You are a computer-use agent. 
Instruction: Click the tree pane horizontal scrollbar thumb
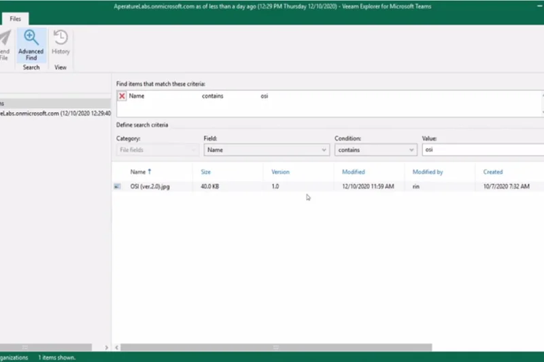click(46, 348)
